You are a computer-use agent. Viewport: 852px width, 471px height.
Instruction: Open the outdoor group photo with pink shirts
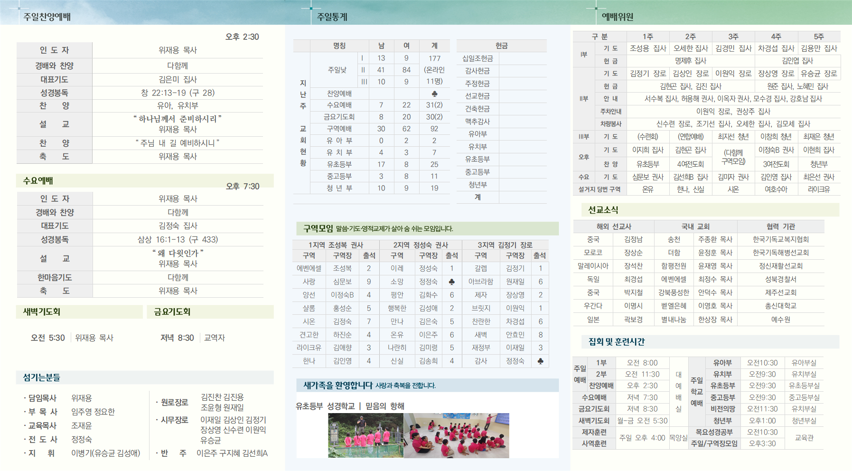(x=365, y=435)
